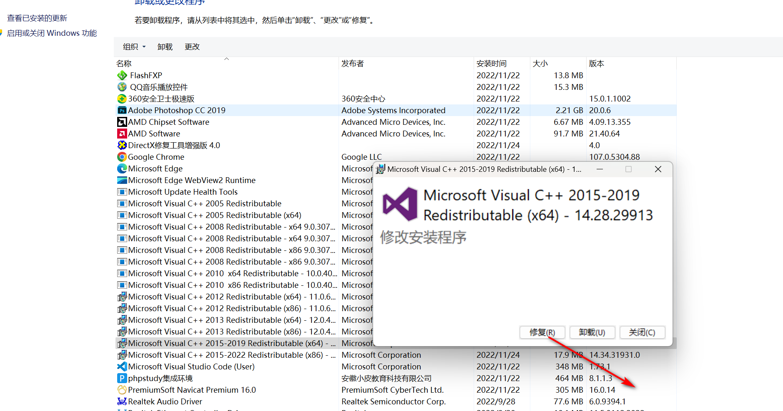
Task: Open 查看已安装的更新 link
Action: click(x=37, y=18)
